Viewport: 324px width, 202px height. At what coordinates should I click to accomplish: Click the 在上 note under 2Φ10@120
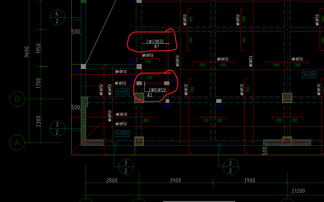pos(150,95)
